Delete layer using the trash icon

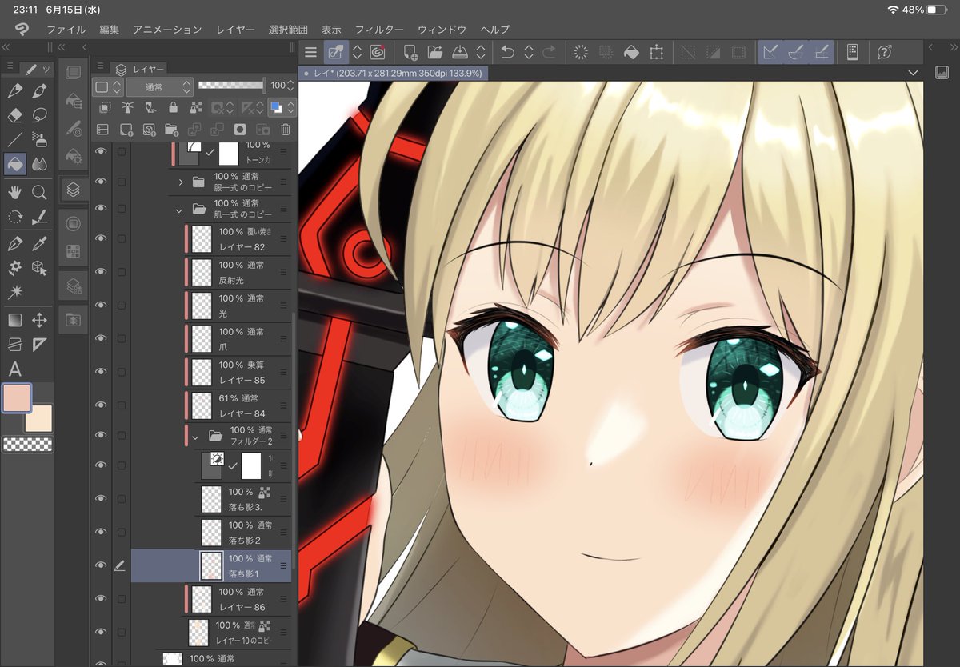click(x=286, y=130)
